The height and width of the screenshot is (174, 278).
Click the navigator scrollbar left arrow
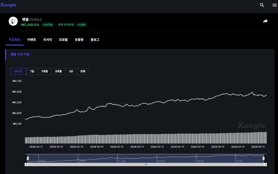(x=26, y=164)
